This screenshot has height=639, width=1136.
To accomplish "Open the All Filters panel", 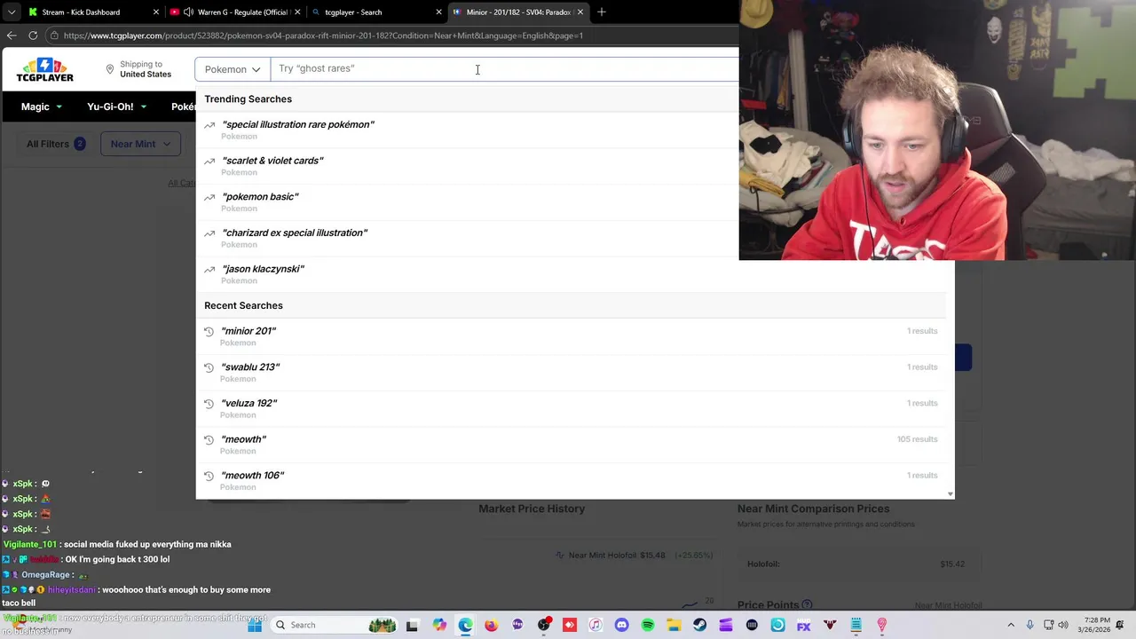I will click(55, 144).
